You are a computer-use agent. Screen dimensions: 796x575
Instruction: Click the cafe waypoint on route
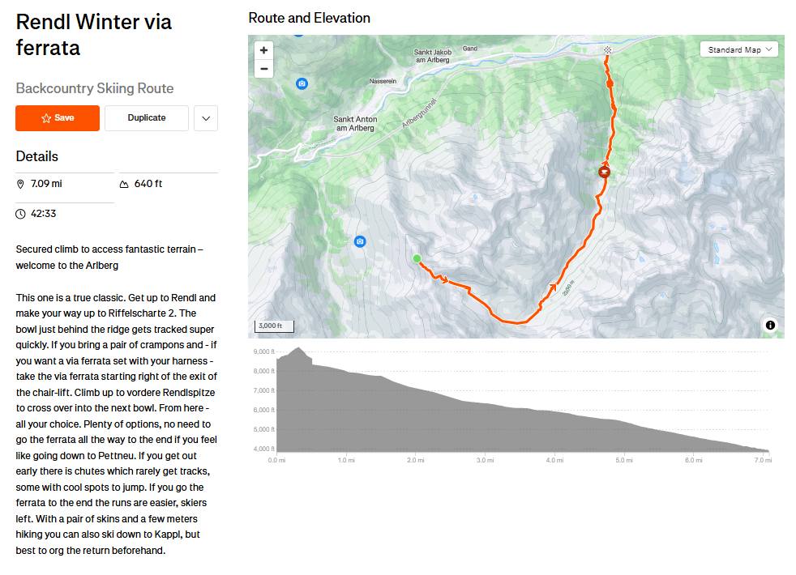coord(604,172)
